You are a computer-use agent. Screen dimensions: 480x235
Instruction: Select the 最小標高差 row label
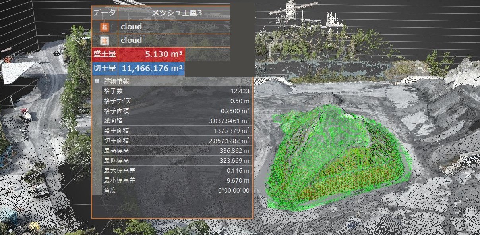[x=119, y=181]
